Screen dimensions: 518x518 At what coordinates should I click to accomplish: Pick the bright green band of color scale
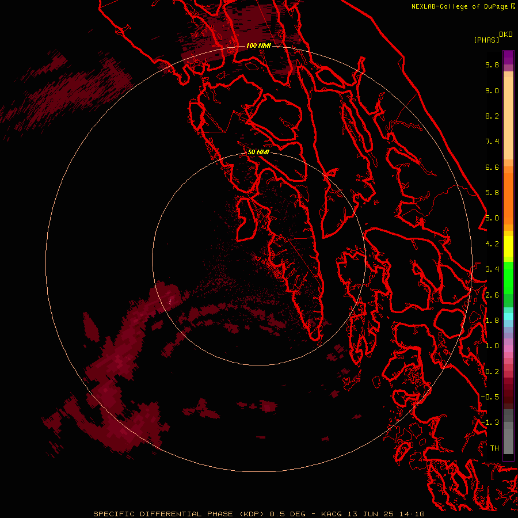tap(508, 278)
